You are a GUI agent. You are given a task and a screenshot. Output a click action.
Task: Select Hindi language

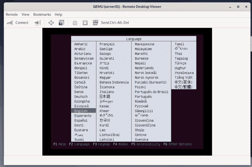coord(104,68)
